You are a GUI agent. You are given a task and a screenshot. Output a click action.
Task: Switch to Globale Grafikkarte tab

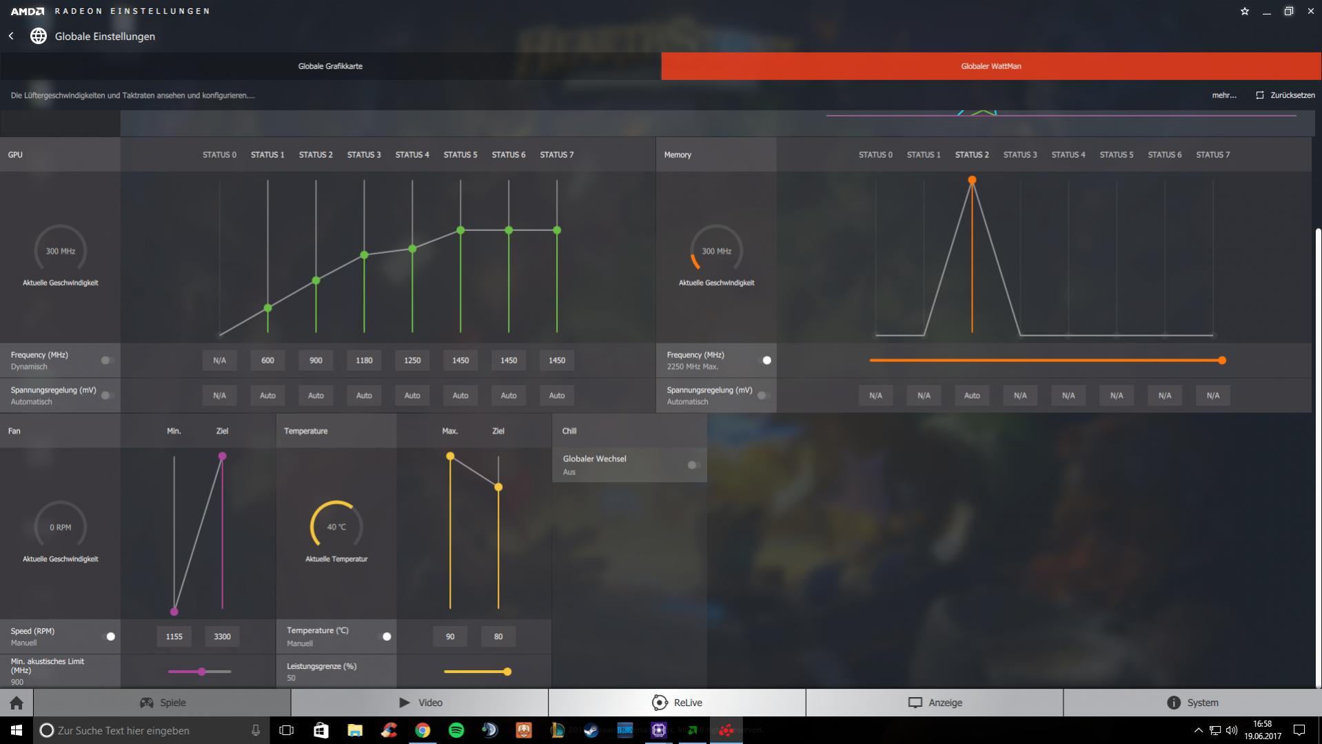coord(330,66)
